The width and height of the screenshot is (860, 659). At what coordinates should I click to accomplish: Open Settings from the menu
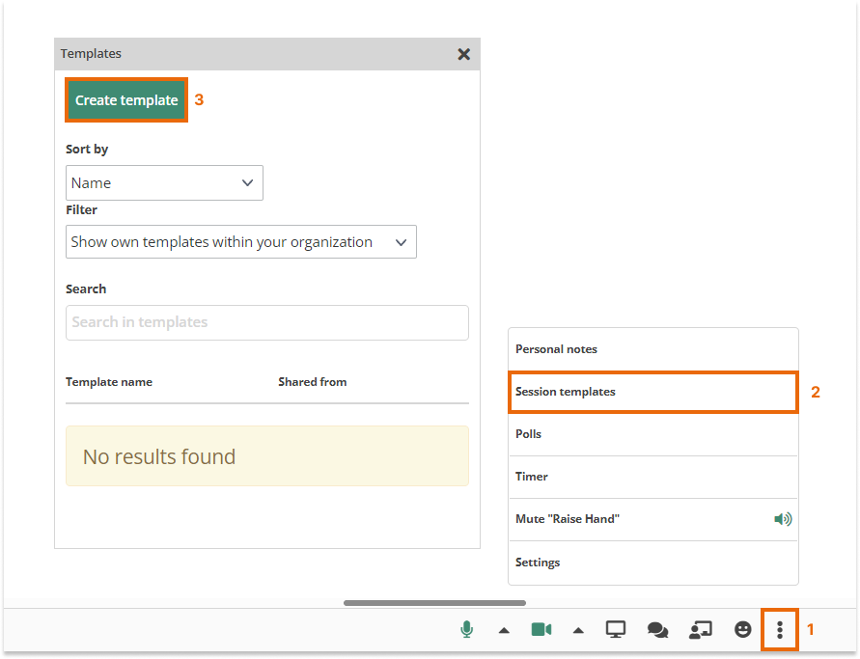tap(653, 563)
